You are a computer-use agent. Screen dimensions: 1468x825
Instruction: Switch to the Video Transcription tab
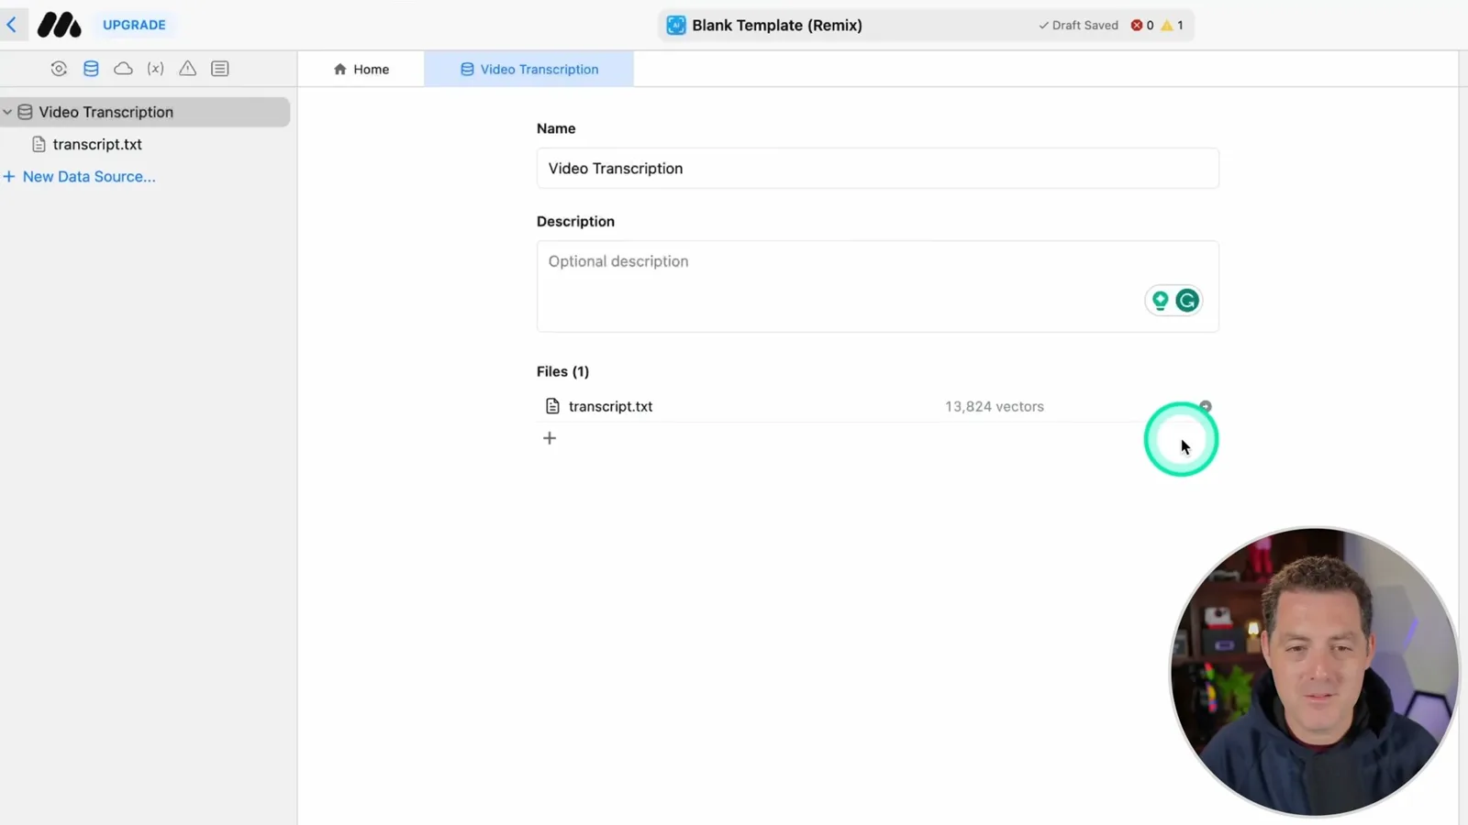(x=529, y=69)
